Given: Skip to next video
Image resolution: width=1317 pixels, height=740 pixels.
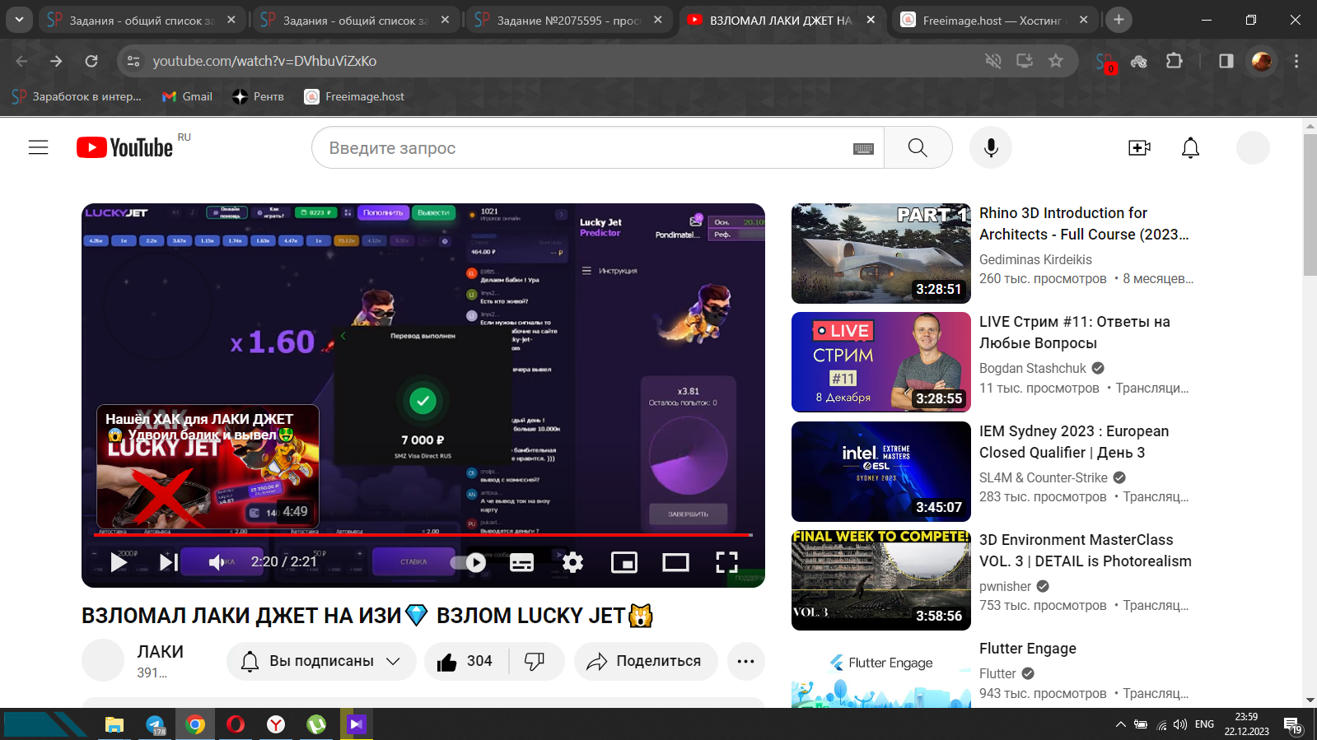Looking at the screenshot, I should click(168, 561).
